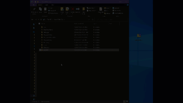183x103 pixels.
Task: Open the Move to ribbon button
Action: click(62, 11)
